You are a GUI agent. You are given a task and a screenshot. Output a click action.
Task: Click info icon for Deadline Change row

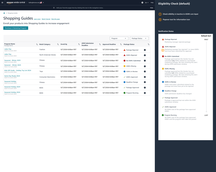[145, 82]
